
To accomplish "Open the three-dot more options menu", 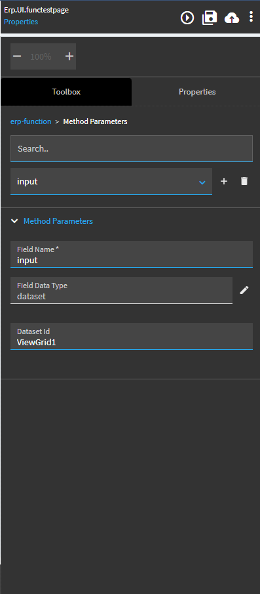I will click(x=251, y=16).
